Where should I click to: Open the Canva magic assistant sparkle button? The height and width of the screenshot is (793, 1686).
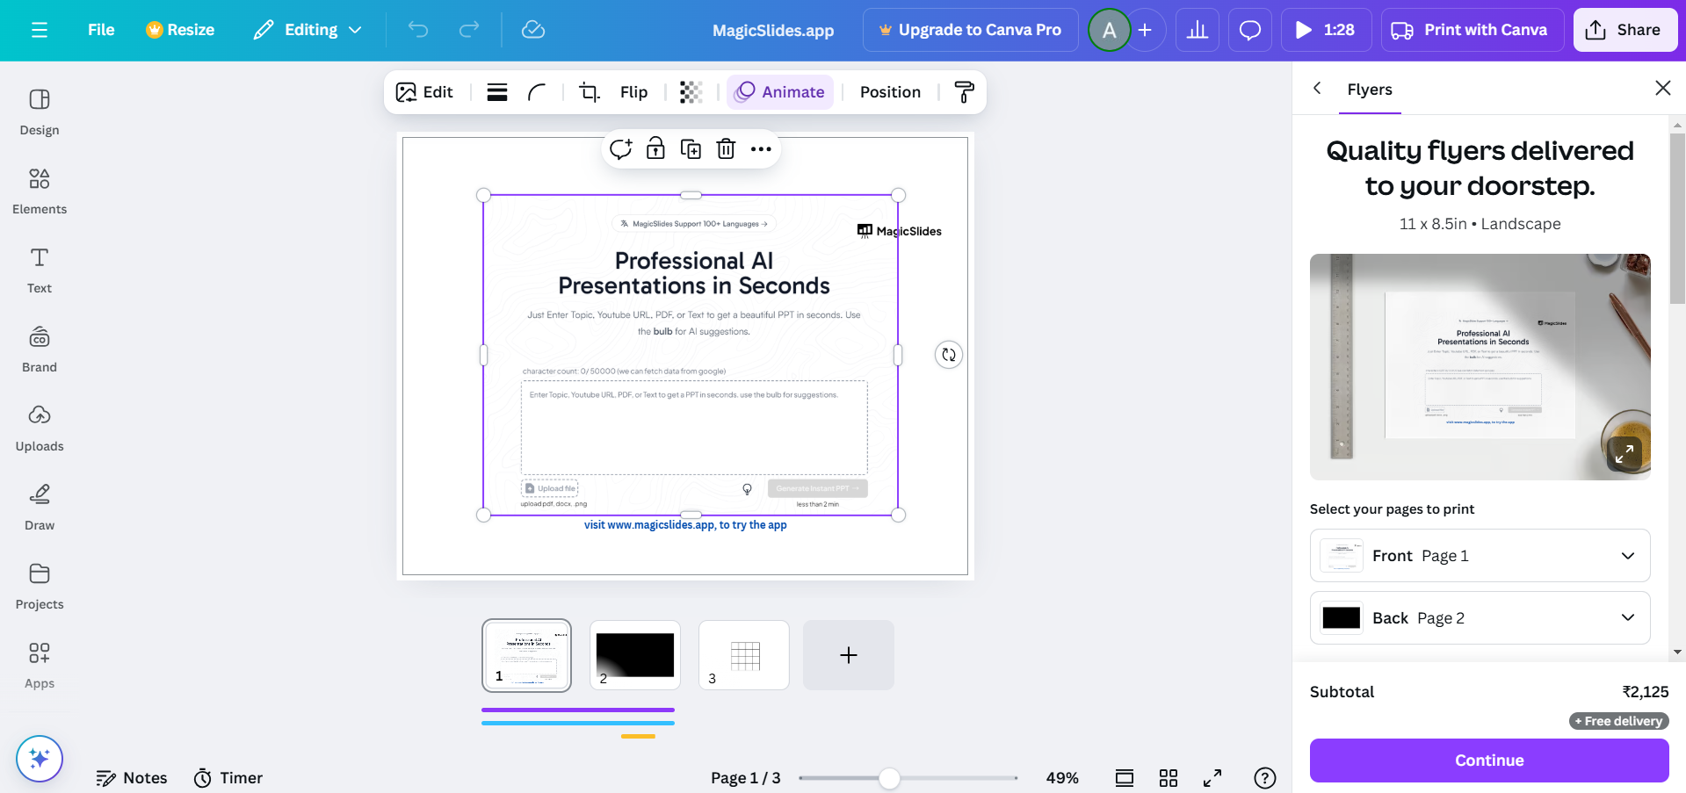point(40,758)
